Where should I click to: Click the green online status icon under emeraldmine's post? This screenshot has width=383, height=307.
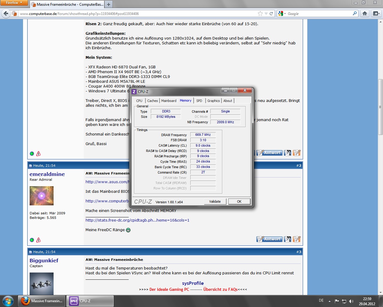click(32, 240)
